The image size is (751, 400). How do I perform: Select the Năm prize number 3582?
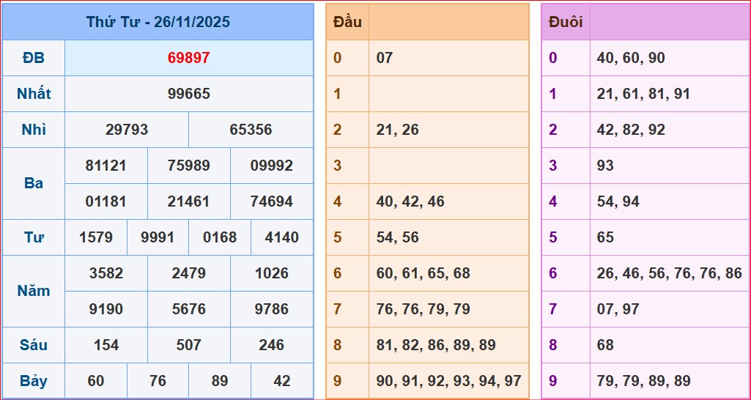click(x=106, y=273)
